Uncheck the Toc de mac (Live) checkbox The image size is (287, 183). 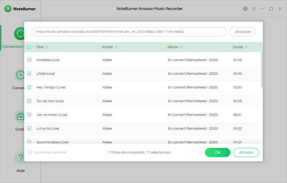pyautogui.click(x=29, y=101)
